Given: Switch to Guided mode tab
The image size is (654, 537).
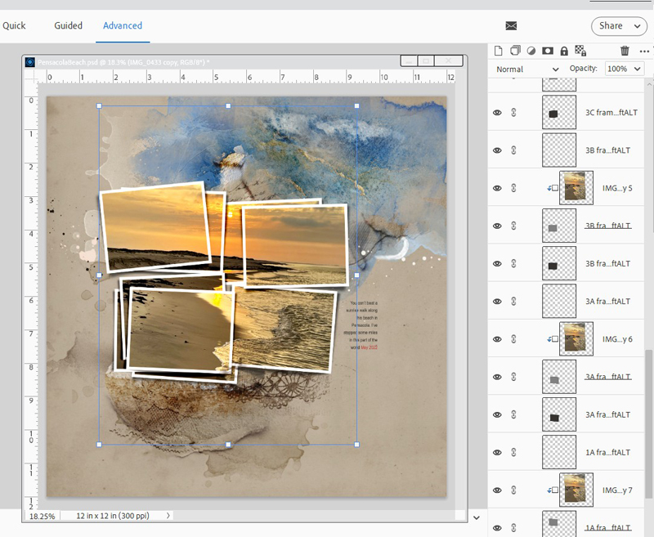Looking at the screenshot, I should click(x=68, y=26).
